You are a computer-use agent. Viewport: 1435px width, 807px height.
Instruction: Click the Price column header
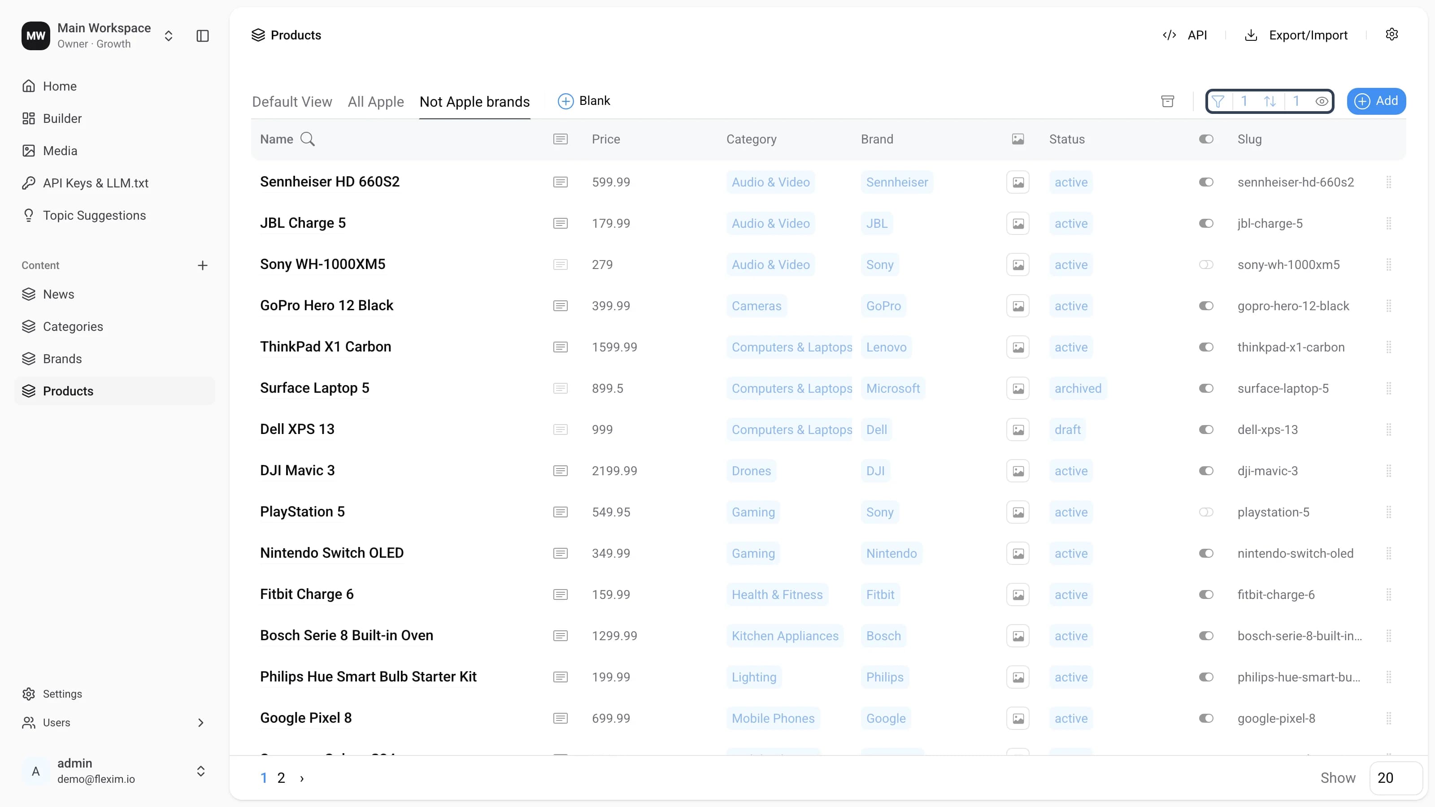coord(606,139)
